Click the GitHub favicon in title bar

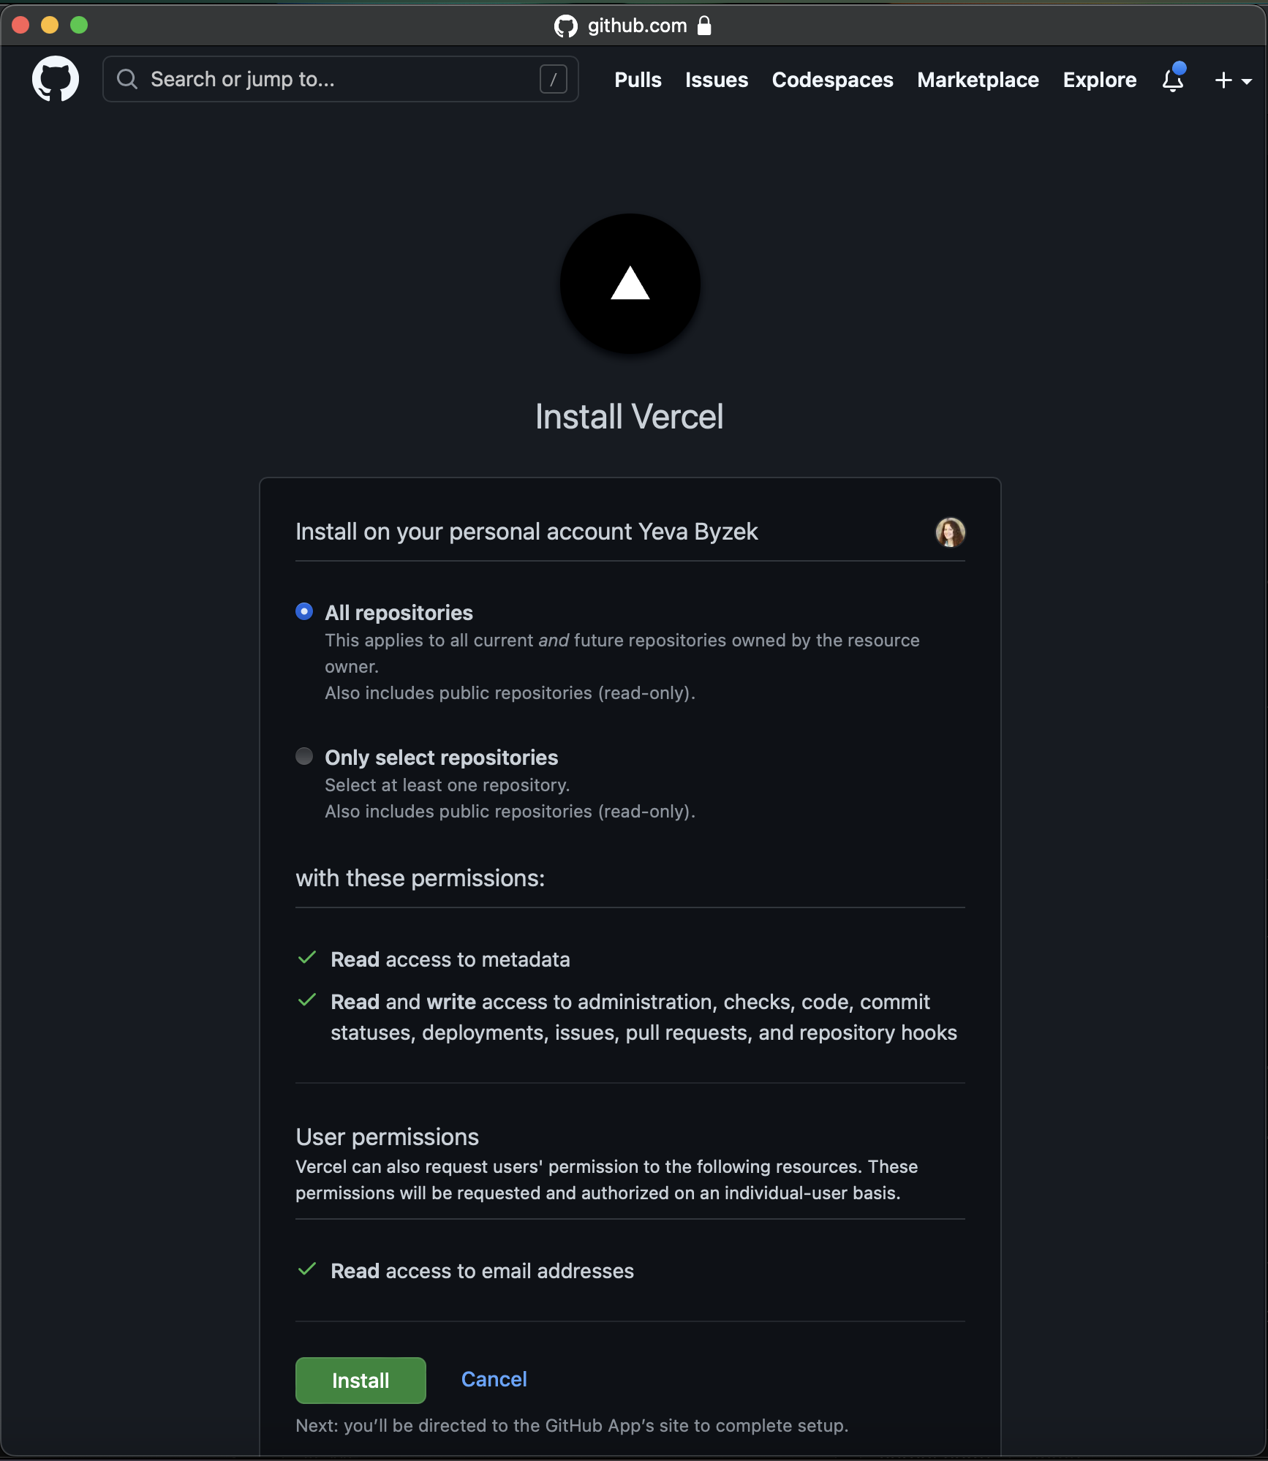(x=566, y=26)
